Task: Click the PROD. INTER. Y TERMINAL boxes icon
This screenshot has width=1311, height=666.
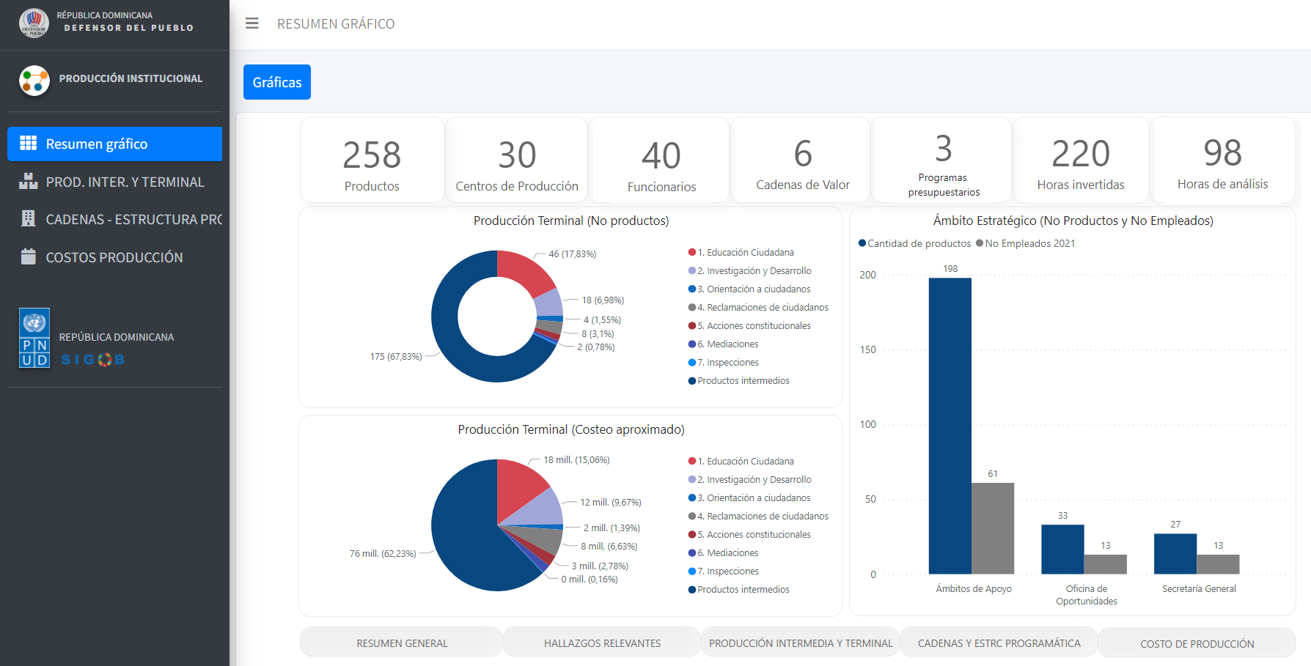Action: (29, 181)
